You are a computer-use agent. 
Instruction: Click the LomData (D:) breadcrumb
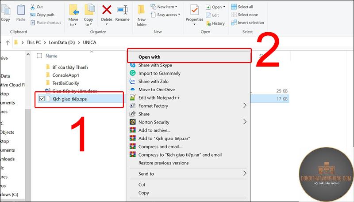coord(62,42)
